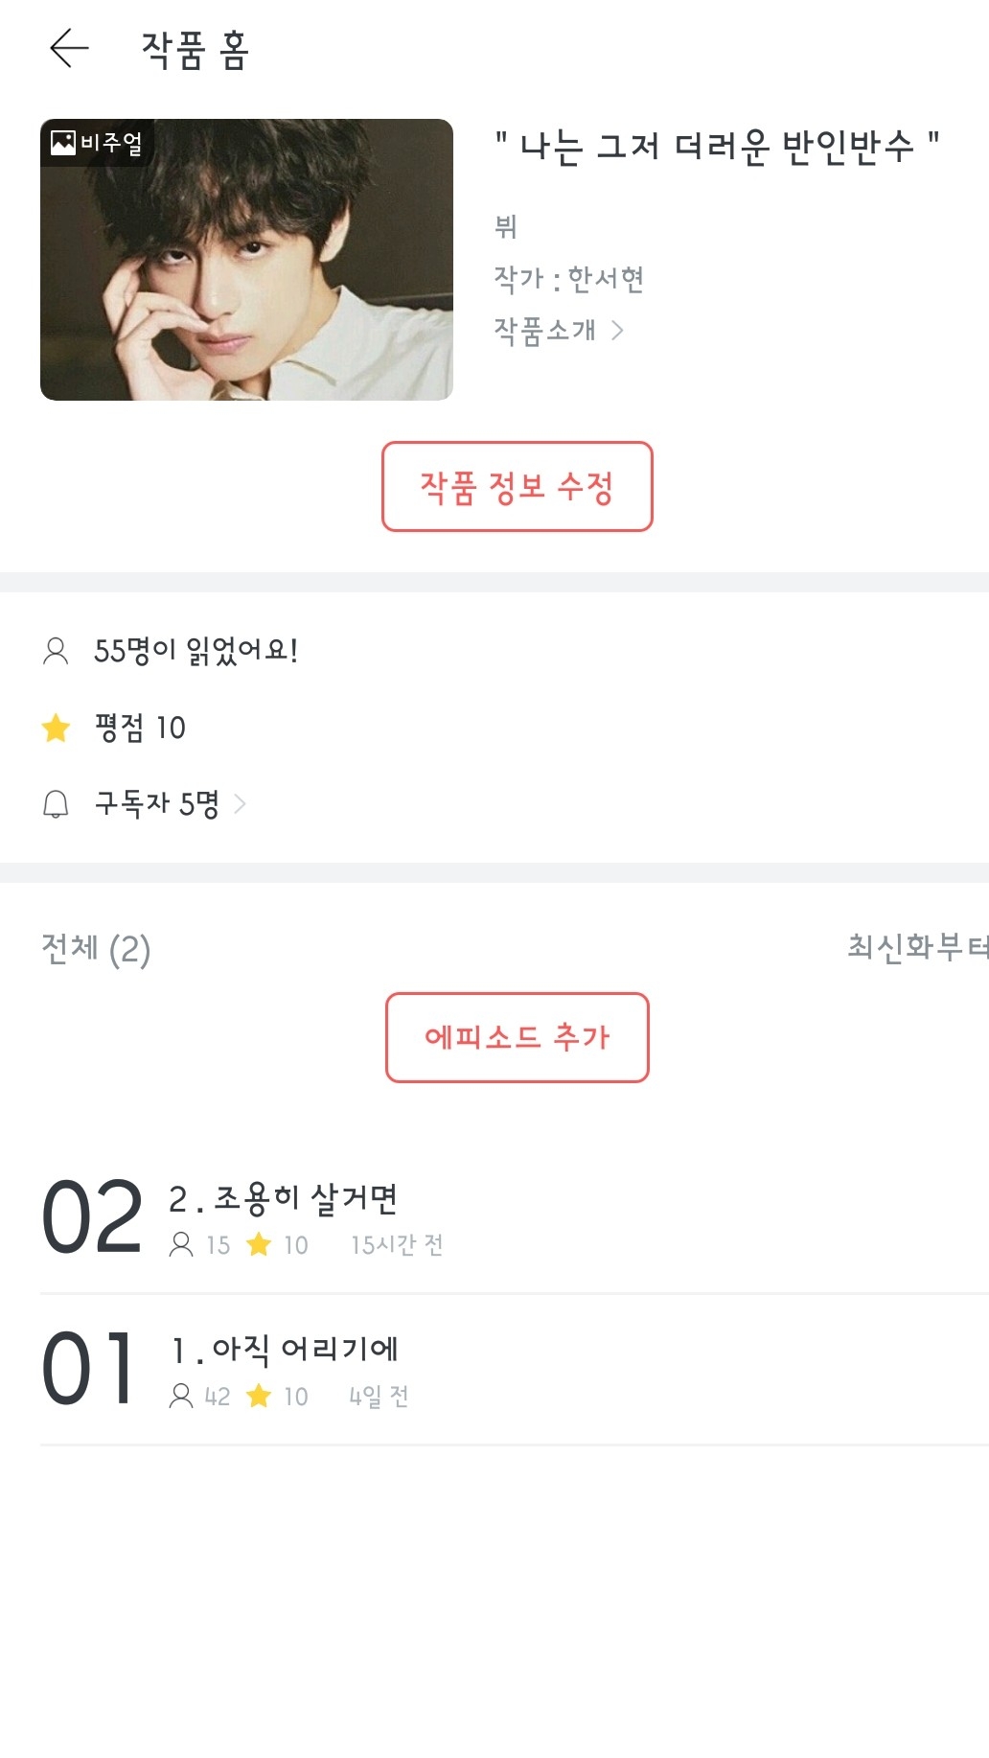Click episode 01 reader count icon
The width and height of the screenshot is (989, 1758).
tap(181, 1396)
